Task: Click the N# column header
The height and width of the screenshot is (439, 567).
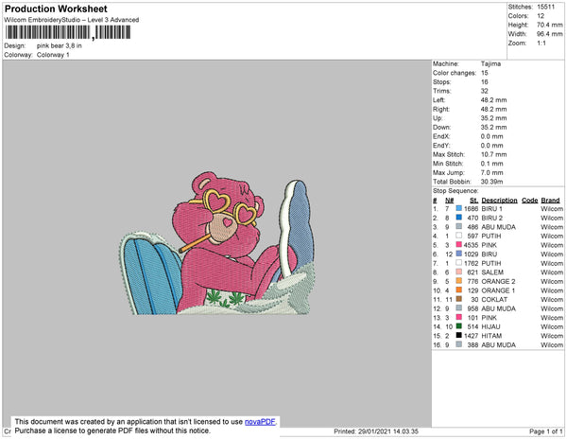Action: (x=449, y=201)
